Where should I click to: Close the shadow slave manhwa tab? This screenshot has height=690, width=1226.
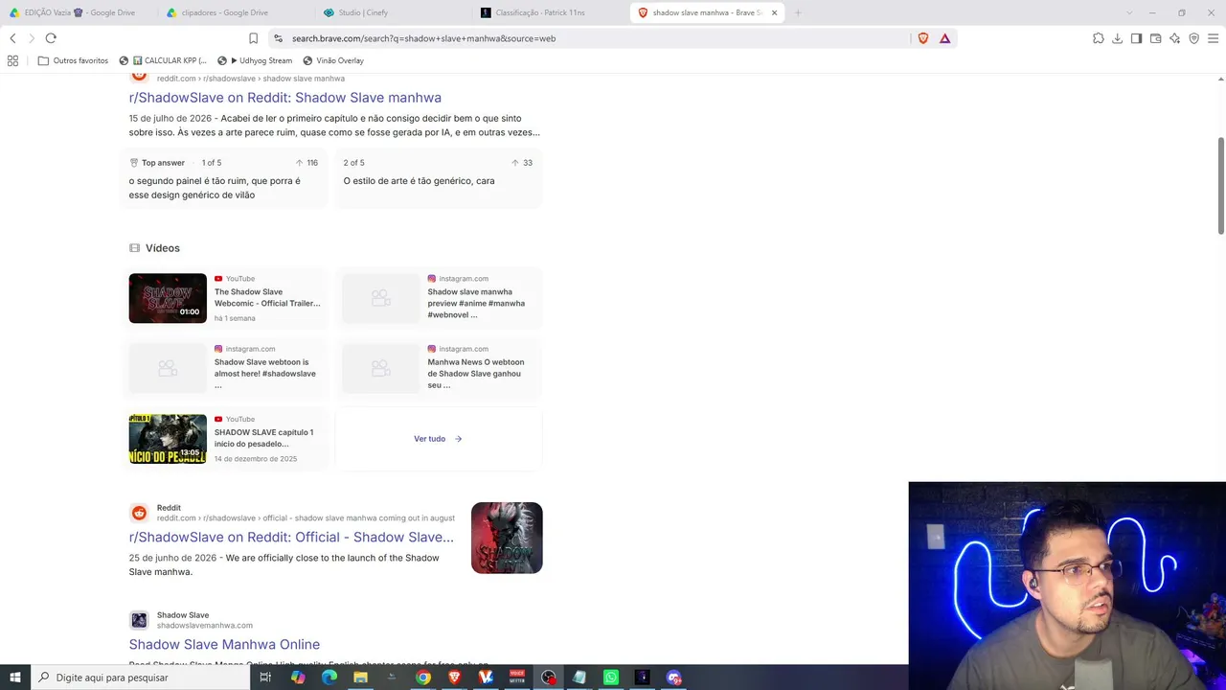pyautogui.click(x=774, y=12)
